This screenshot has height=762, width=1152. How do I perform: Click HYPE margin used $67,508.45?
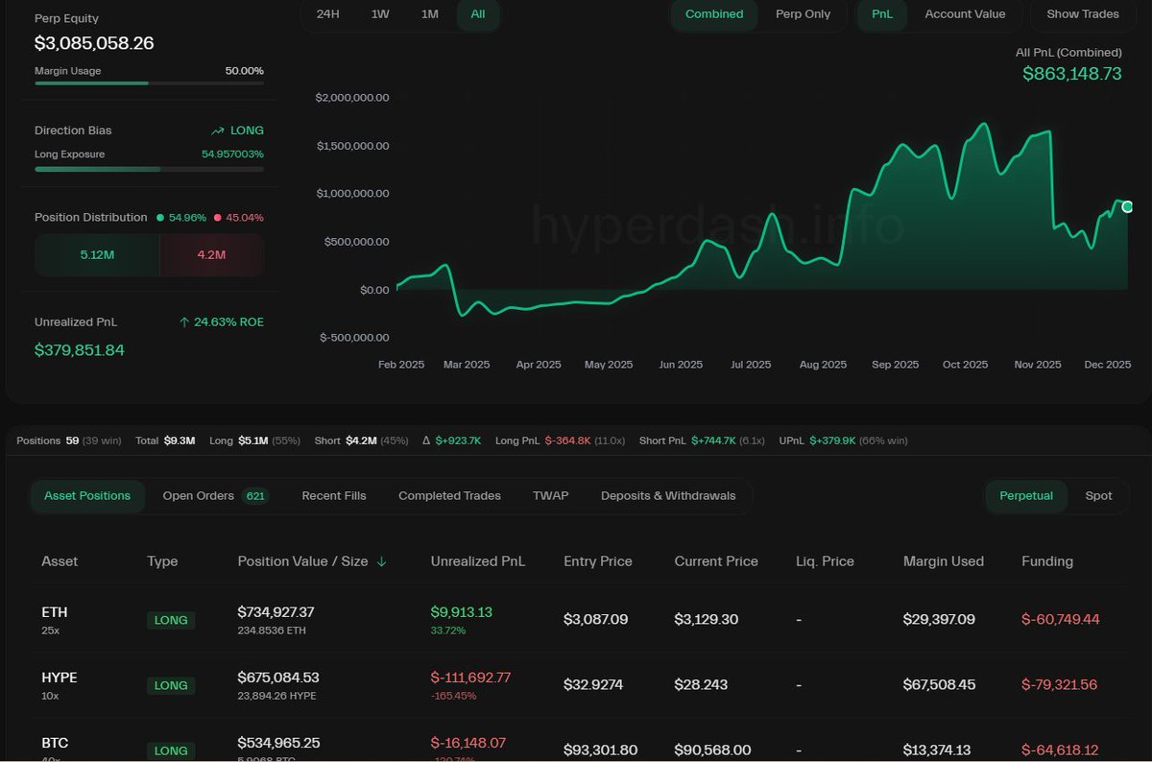(939, 685)
